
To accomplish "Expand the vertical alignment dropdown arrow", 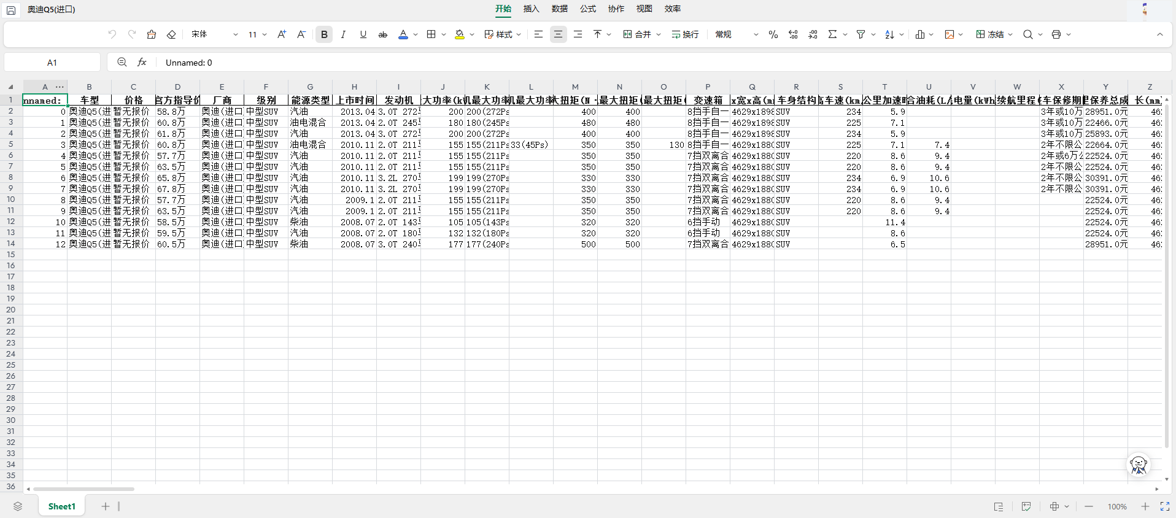I will pyautogui.click(x=609, y=34).
